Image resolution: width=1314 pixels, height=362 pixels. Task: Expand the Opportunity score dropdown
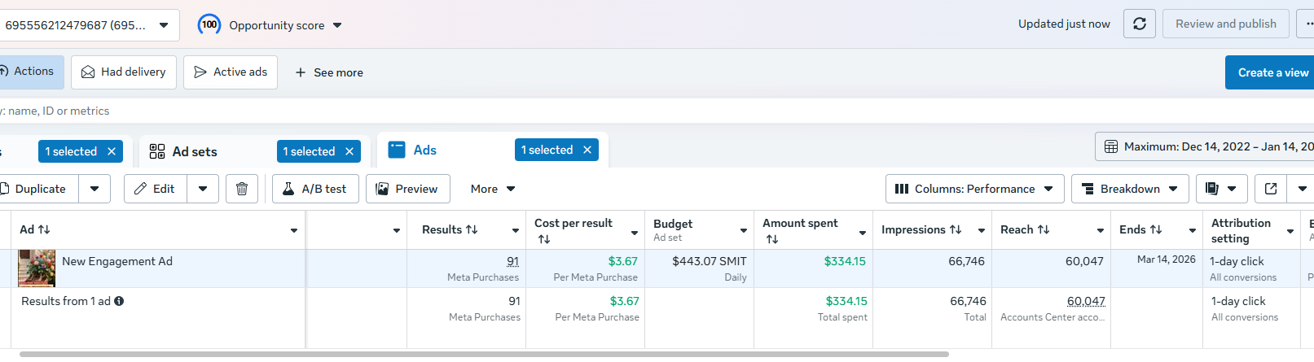point(337,25)
